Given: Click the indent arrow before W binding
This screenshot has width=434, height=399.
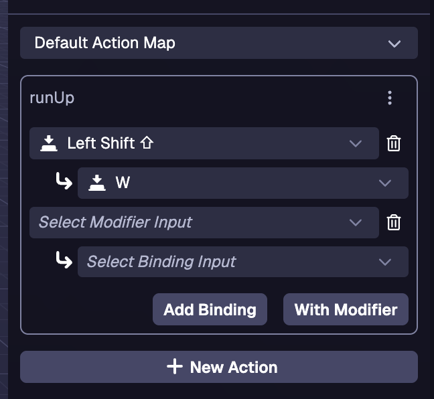Looking at the screenshot, I should [x=64, y=181].
